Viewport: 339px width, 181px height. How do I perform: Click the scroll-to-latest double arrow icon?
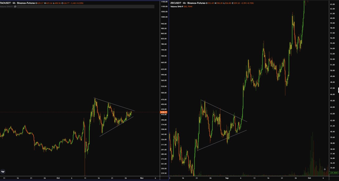(x=325, y=169)
